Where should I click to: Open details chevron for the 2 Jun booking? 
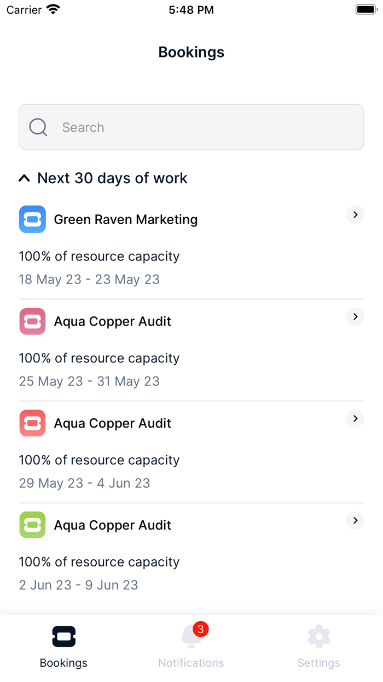(355, 520)
